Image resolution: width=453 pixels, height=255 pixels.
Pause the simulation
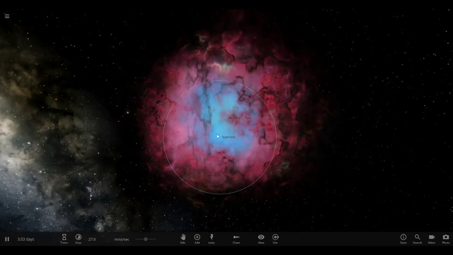(7, 239)
